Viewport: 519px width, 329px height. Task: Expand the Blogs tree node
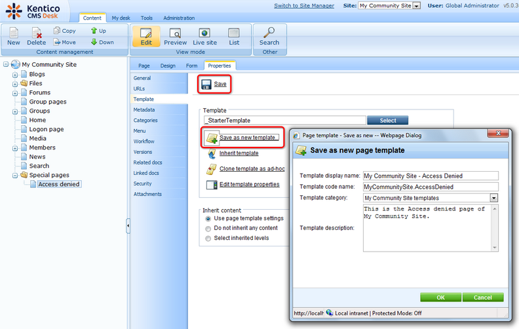click(15, 75)
